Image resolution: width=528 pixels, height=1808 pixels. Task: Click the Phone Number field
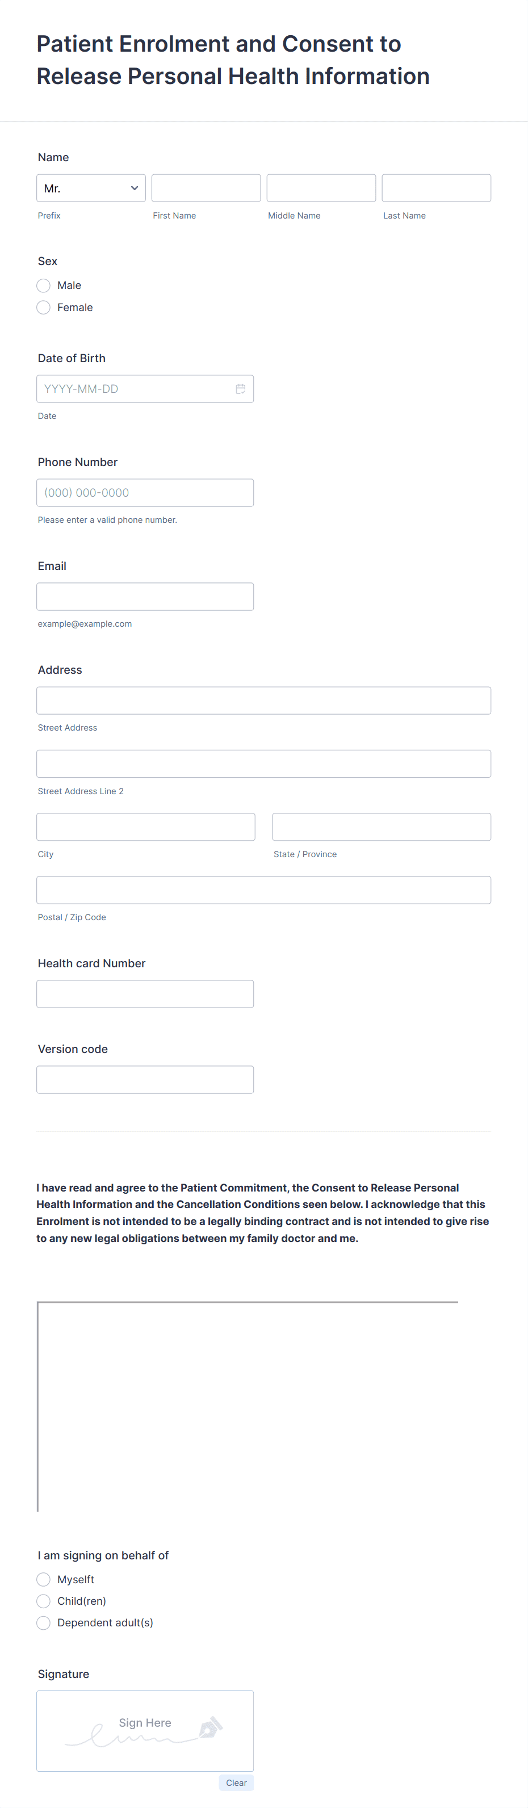(x=145, y=493)
